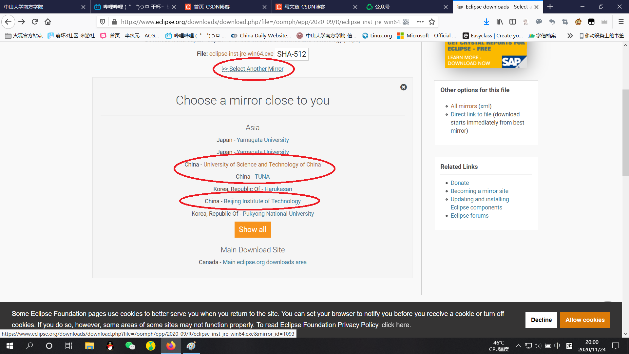Show hidden system tray icons
Screen dimensions: 629x354
518,346
